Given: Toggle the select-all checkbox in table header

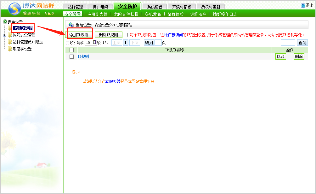Looking at the screenshot, I should (71, 50).
